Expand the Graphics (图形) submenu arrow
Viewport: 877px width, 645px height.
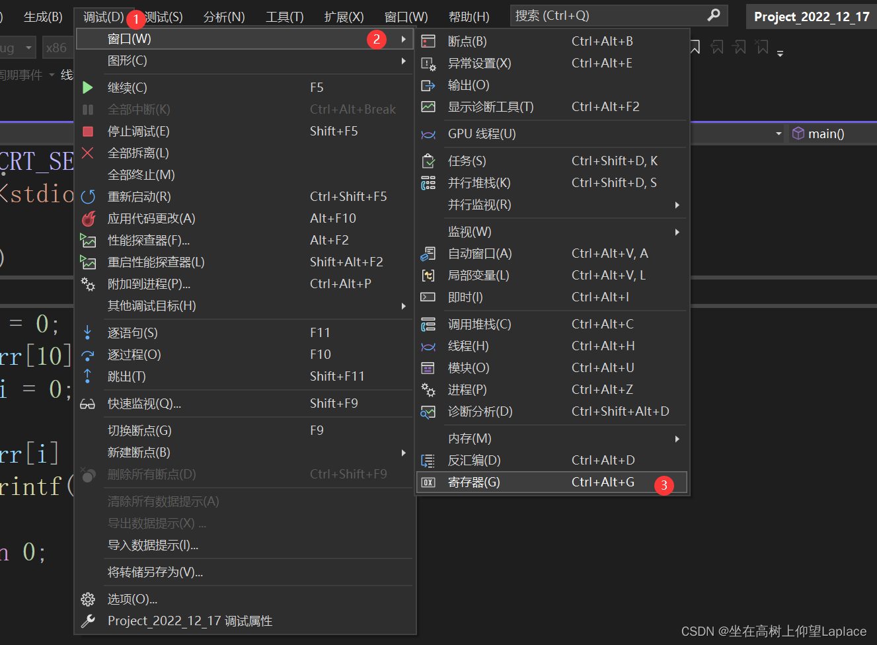click(x=403, y=61)
